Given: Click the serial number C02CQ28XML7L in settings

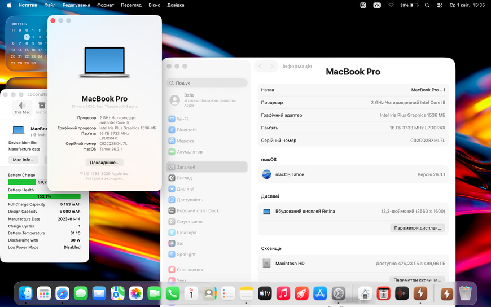Looking at the screenshot, I should click(427, 141).
